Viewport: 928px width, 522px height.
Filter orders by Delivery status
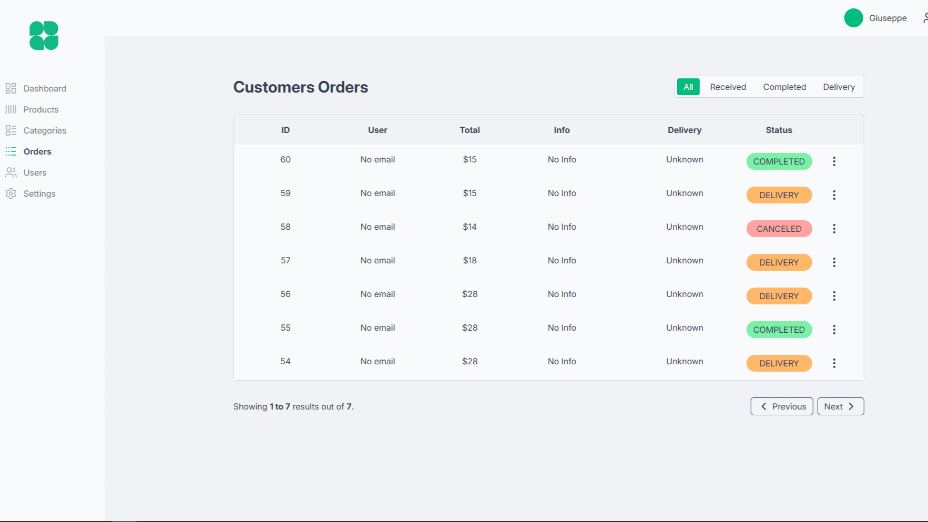[x=839, y=87]
